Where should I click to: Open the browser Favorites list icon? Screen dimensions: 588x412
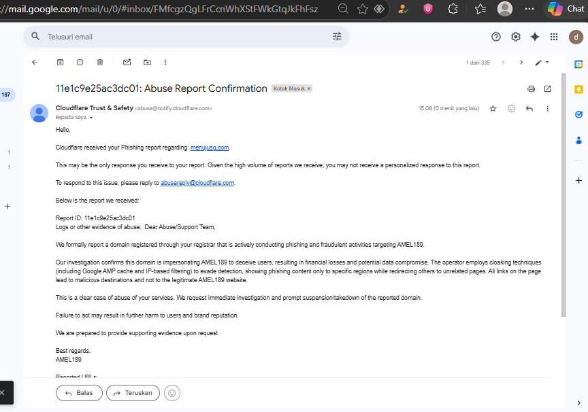[480, 9]
